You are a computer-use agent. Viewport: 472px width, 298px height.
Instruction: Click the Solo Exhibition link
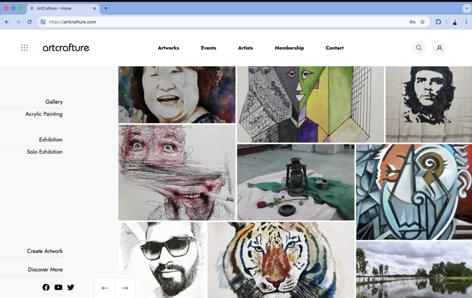coord(45,152)
